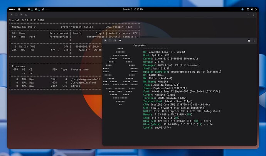Click the screen icon in the system tray
Image resolution: width=266 pixels, height=156 pixels.
[248, 9]
